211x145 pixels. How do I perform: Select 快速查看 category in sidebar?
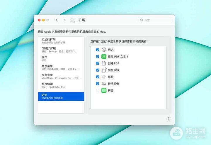click(x=61, y=76)
